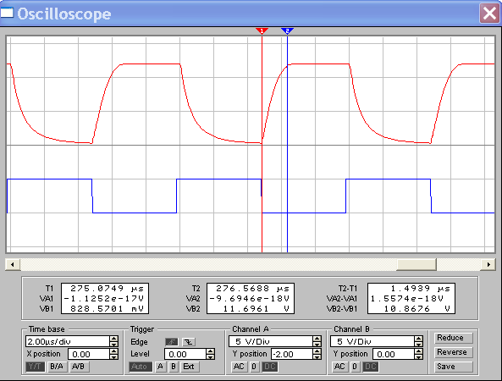The image size is (502, 381).
Task: Click the Channel B 5 V/Div field
Action: [372, 341]
